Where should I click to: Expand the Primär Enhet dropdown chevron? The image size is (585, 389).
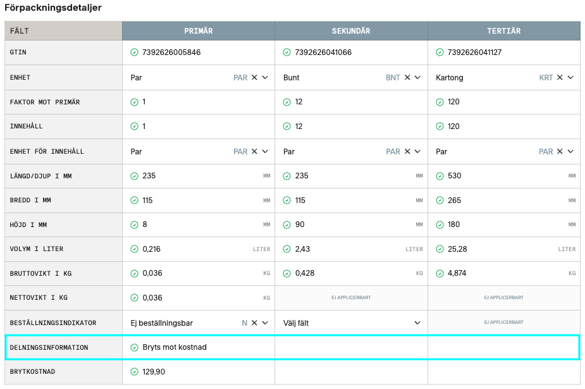(265, 77)
